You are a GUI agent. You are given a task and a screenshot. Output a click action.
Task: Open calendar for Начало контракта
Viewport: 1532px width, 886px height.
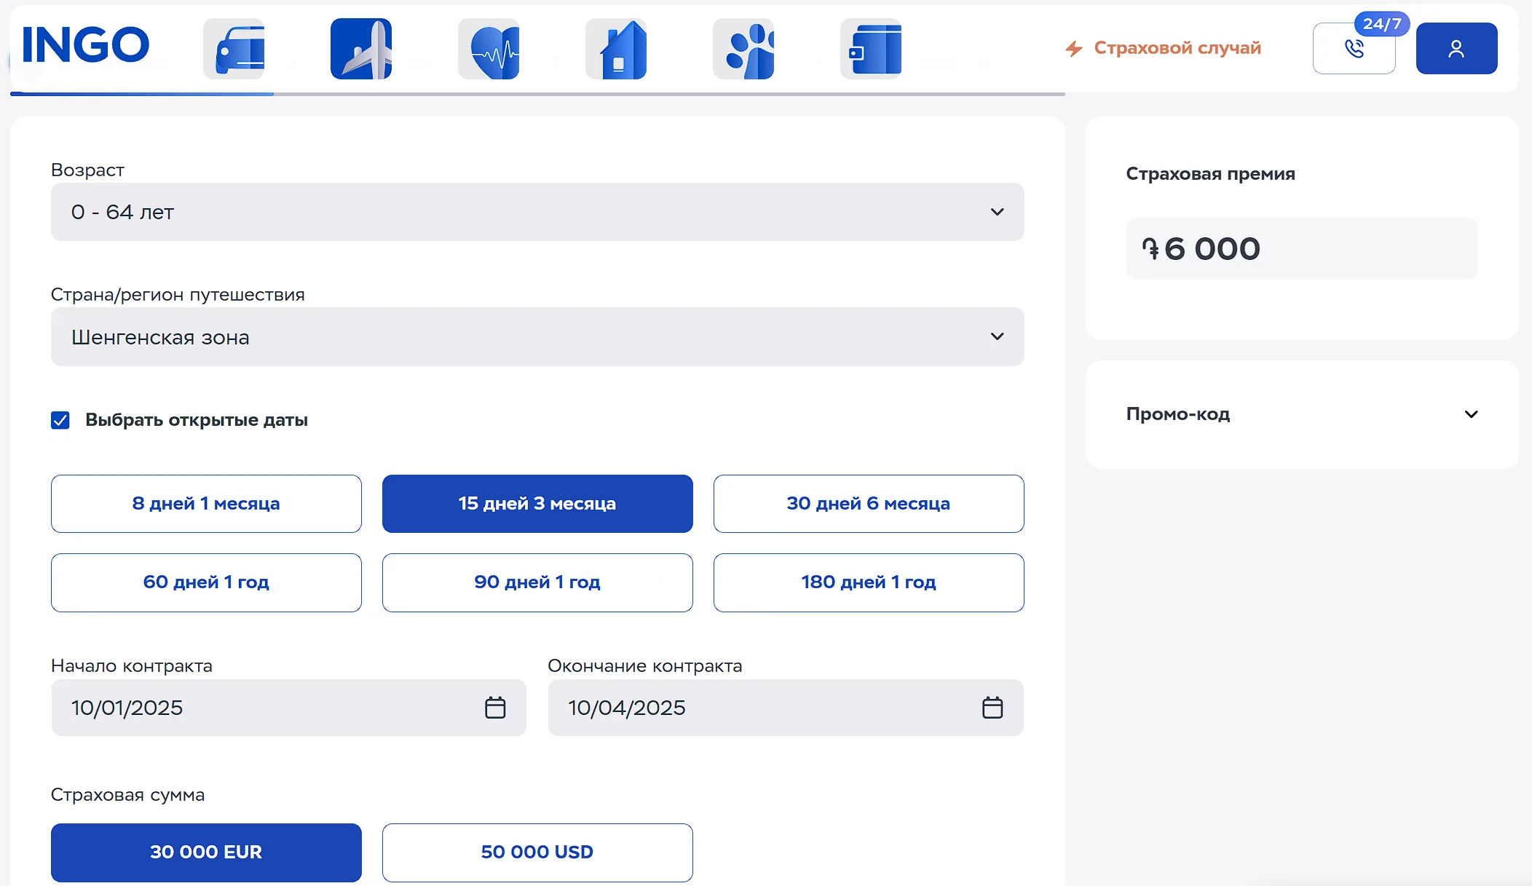[495, 708]
